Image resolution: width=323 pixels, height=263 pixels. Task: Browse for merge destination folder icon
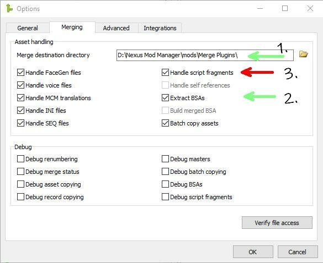(304, 54)
